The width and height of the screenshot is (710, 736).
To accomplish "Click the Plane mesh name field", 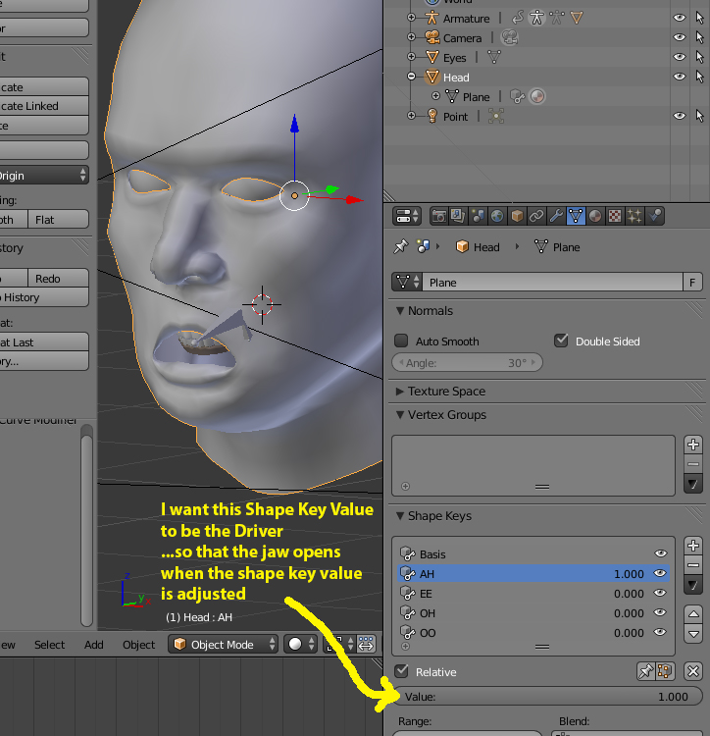I will (552, 282).
